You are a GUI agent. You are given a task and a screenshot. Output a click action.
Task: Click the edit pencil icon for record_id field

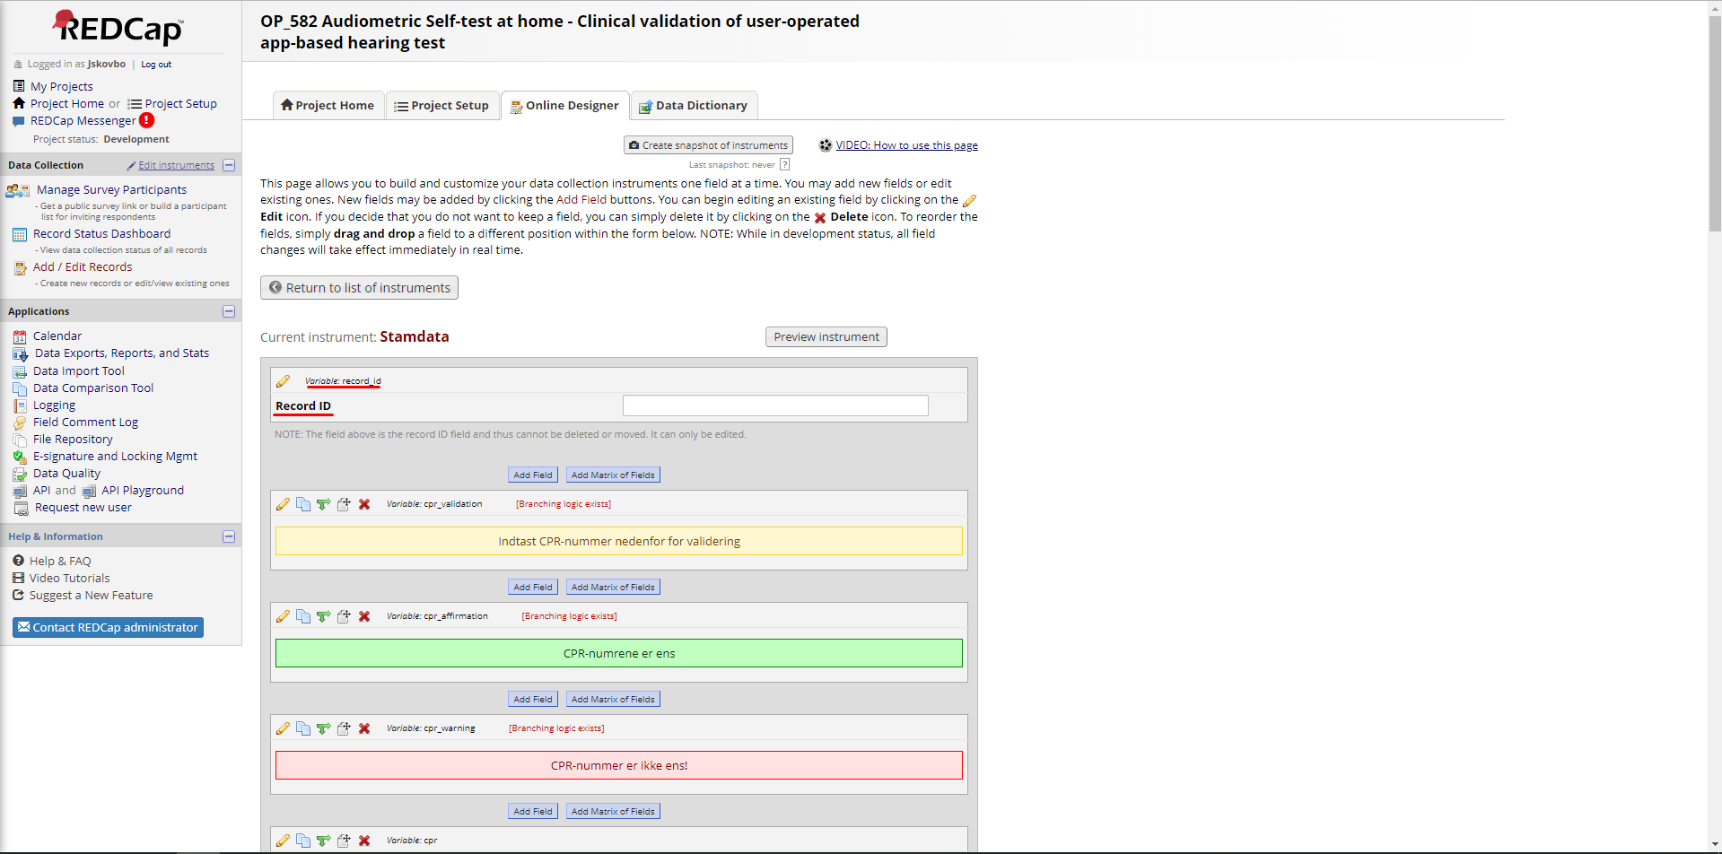pyautogui.click(x=283, y=381)
